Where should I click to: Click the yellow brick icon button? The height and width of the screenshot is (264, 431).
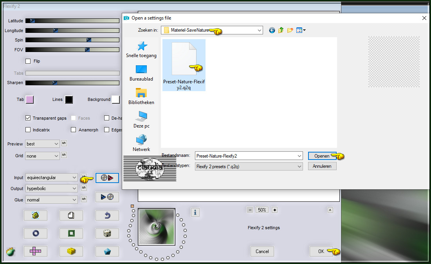[x=71, y=251]
